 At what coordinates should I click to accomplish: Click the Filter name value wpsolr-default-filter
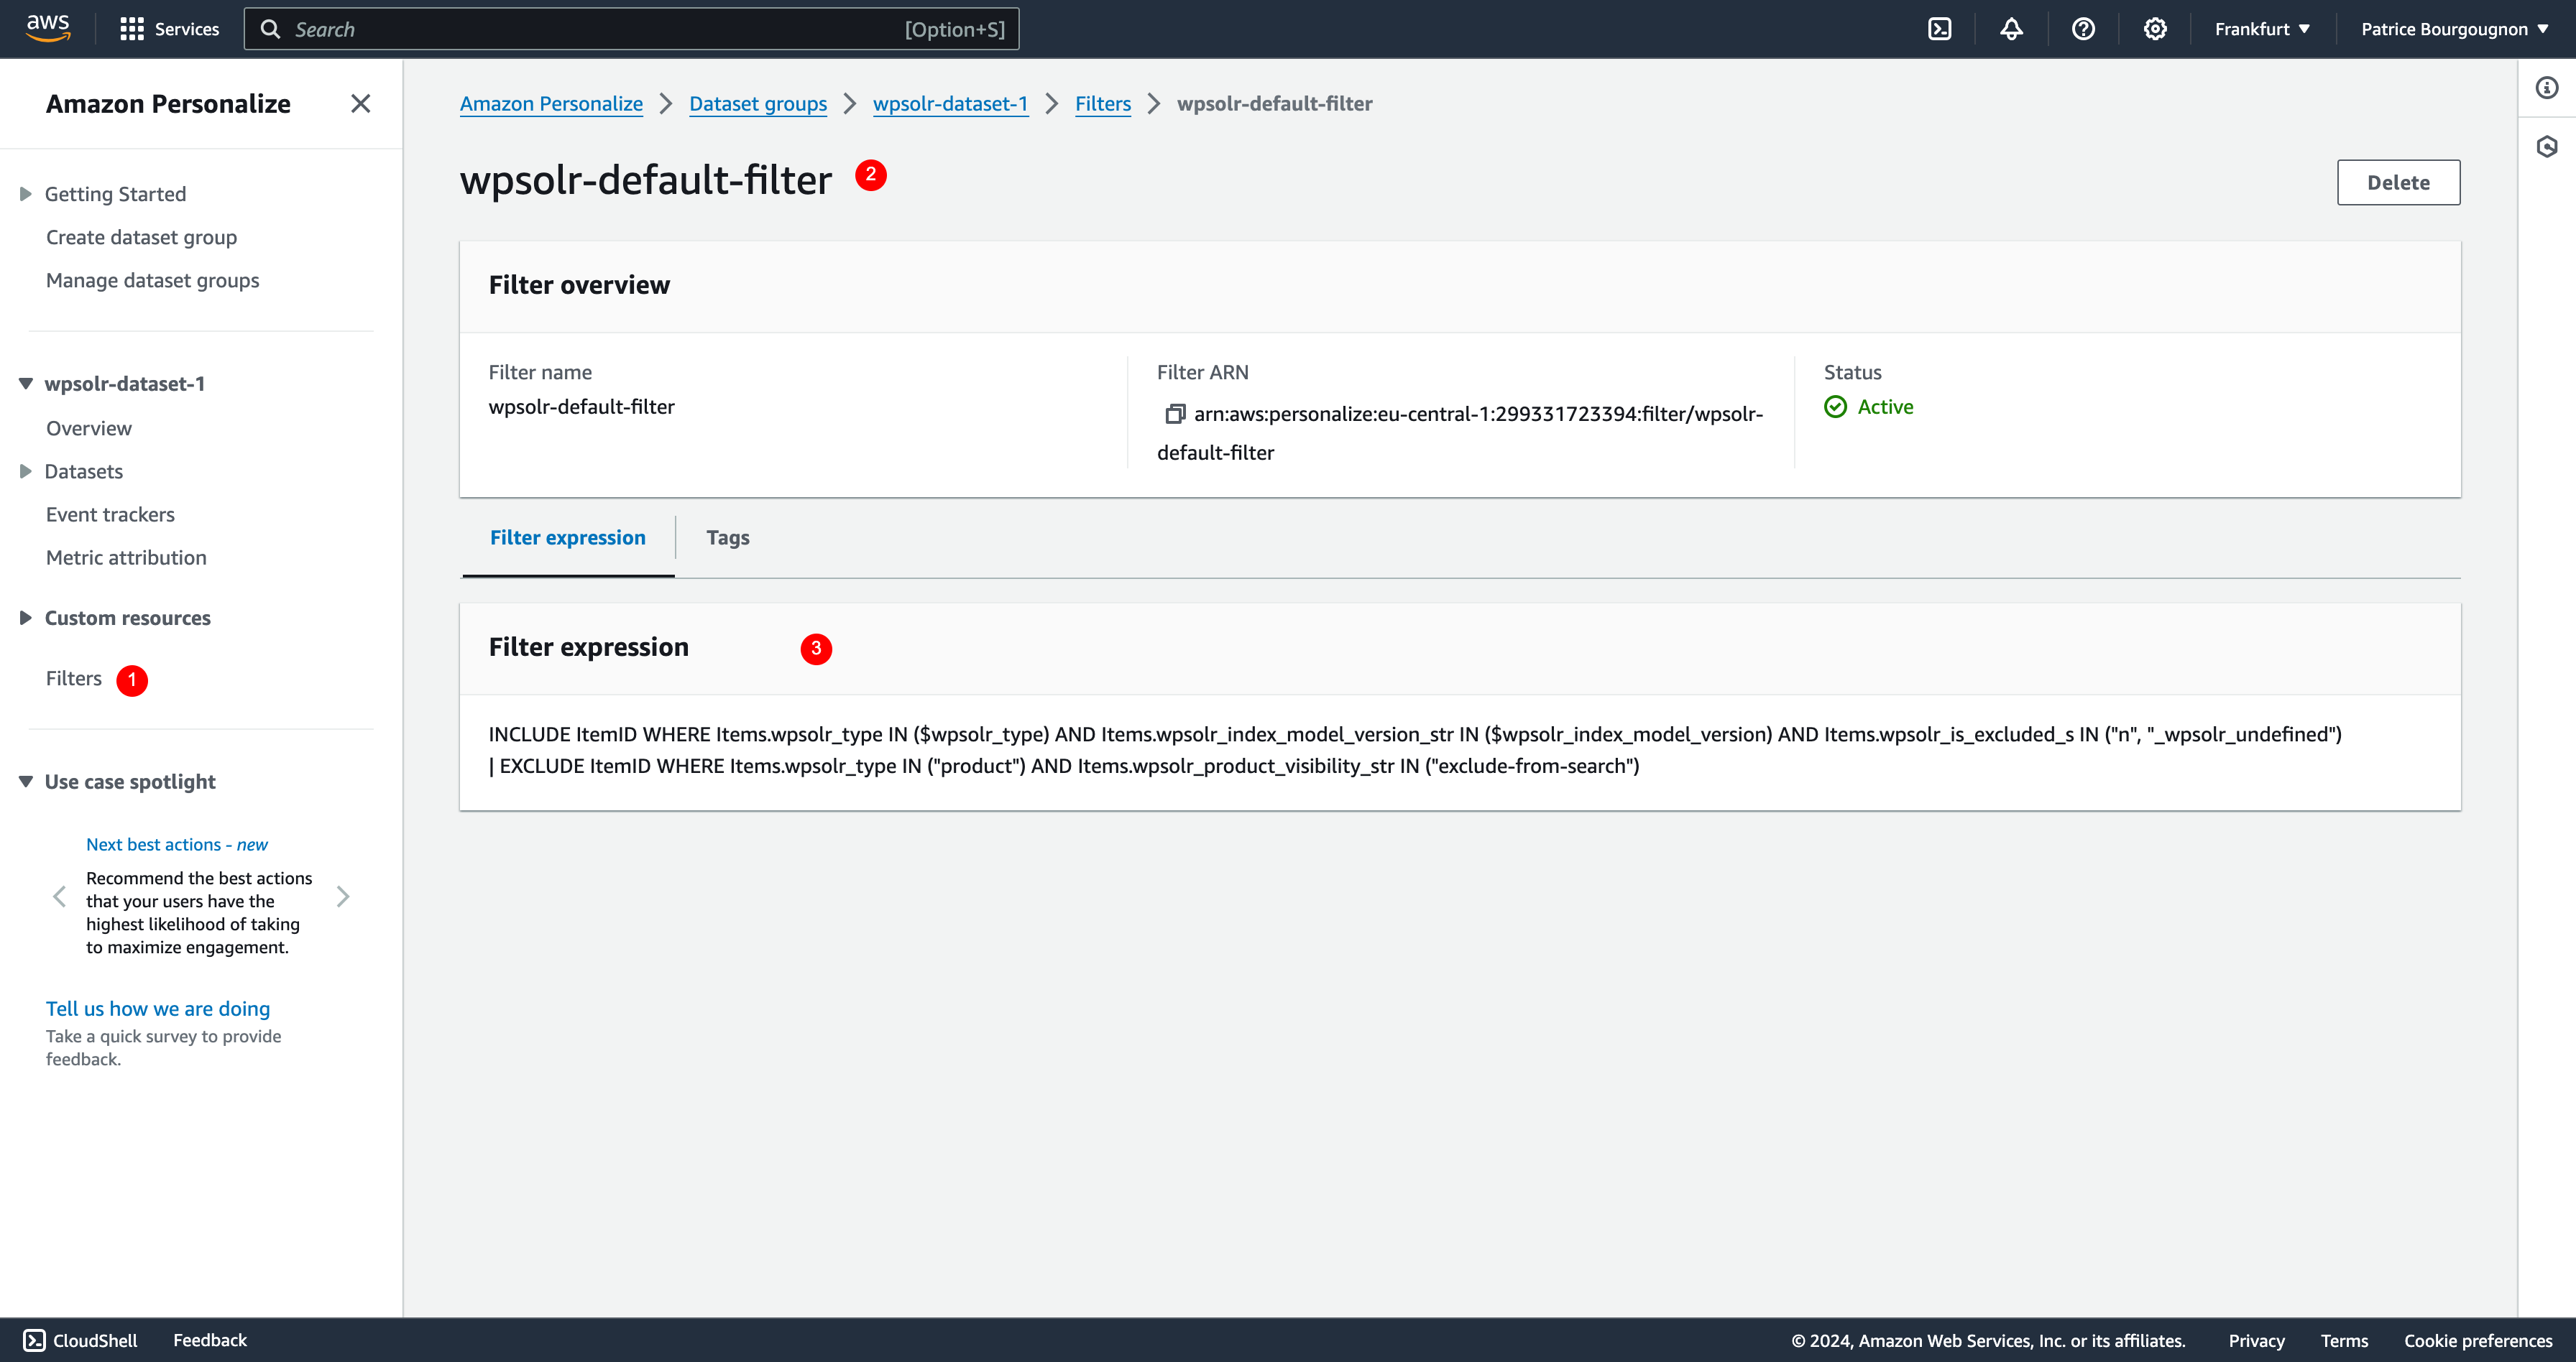pos(581,407)
